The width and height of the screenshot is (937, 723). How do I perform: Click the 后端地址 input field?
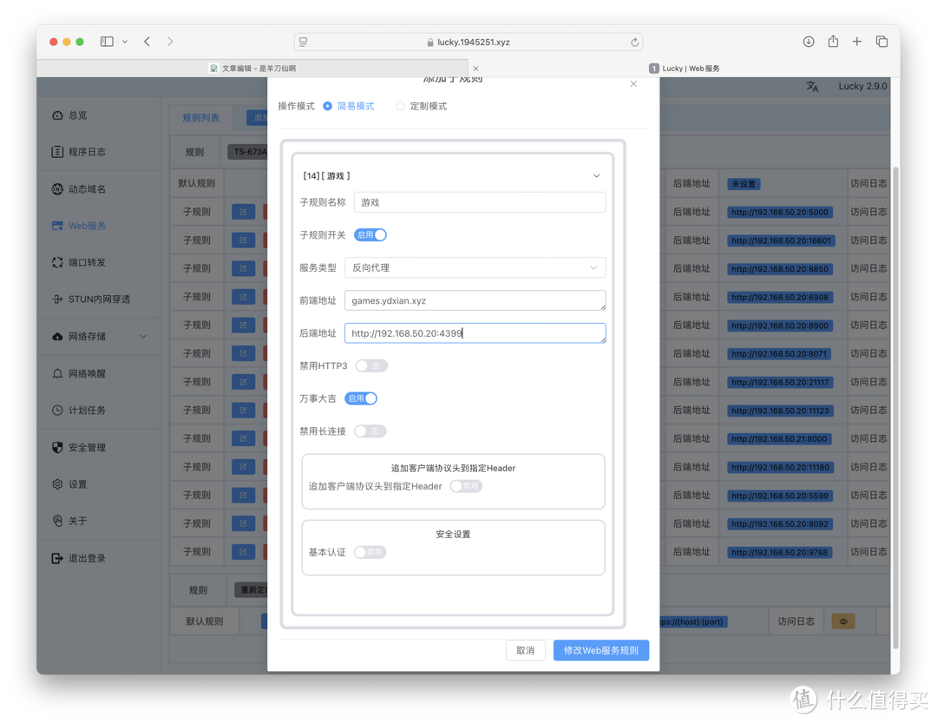point(475,333)
